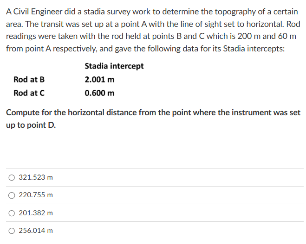The image size is (306, 244).
Task: Choose the 220.755 m radio option
Action: click(x=11, y=195)
